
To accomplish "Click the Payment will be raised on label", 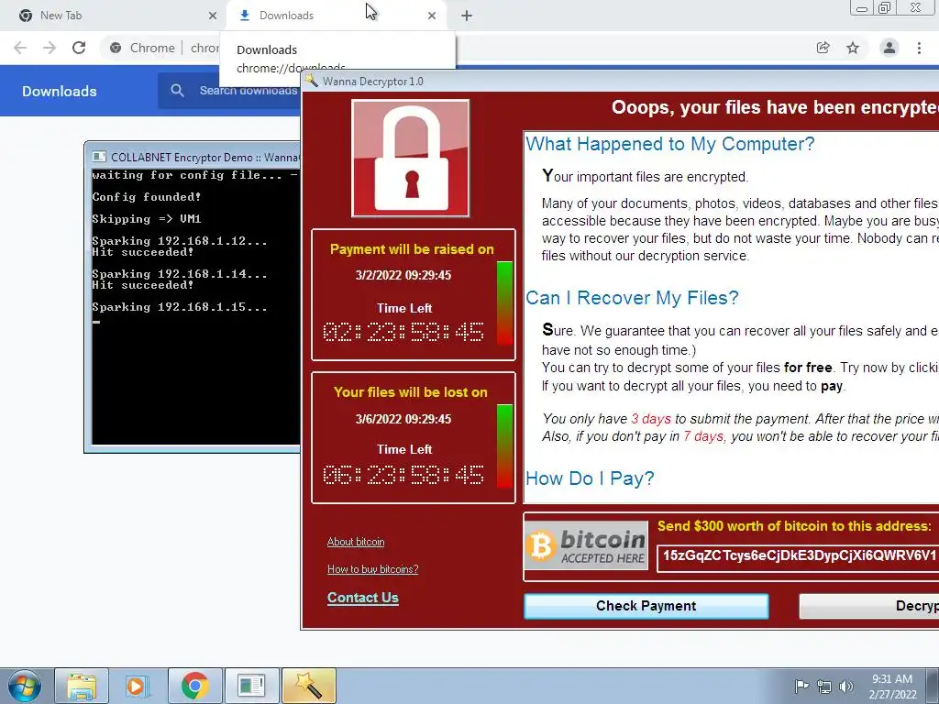I will pos(412,249).
